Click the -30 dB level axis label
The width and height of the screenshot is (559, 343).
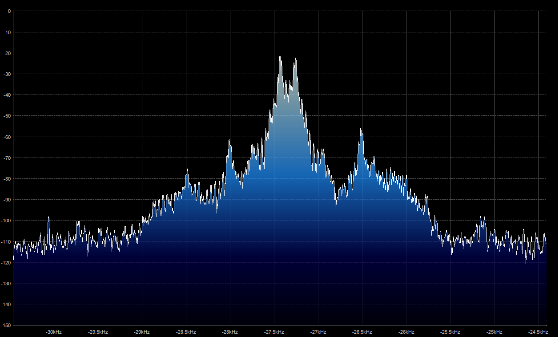point(7,74)
